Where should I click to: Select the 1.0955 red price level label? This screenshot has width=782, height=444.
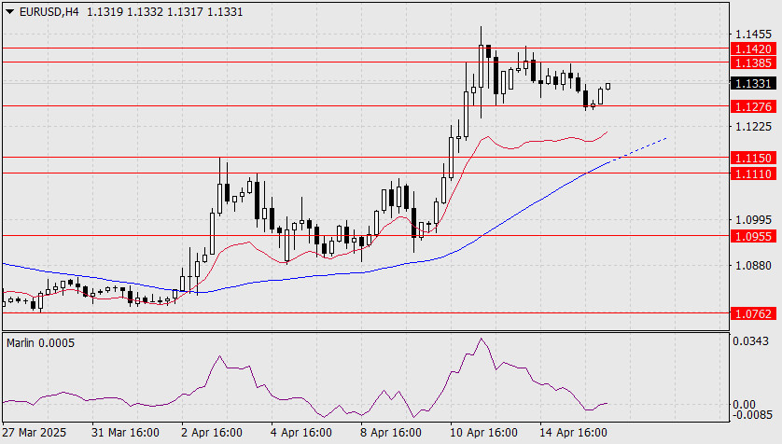click(754, 236)
